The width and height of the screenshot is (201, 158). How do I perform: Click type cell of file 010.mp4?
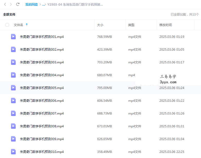(x=135, y=152)
